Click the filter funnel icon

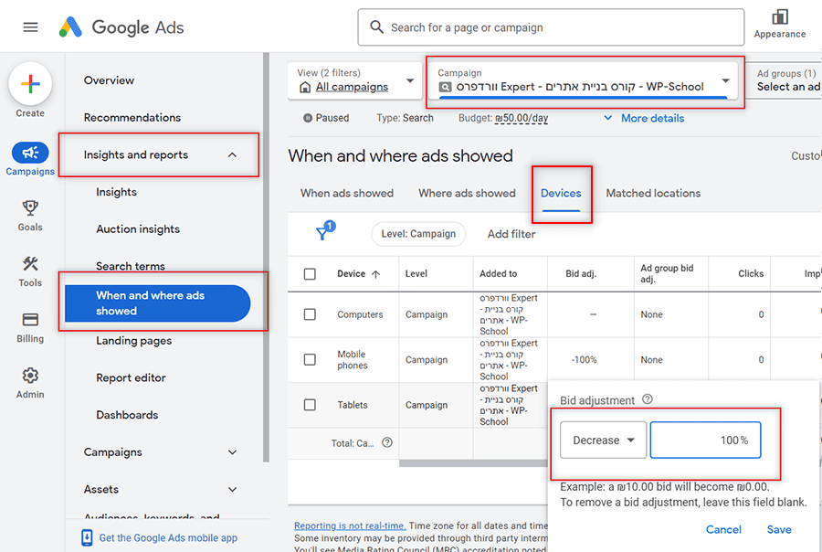click(325, 229)
